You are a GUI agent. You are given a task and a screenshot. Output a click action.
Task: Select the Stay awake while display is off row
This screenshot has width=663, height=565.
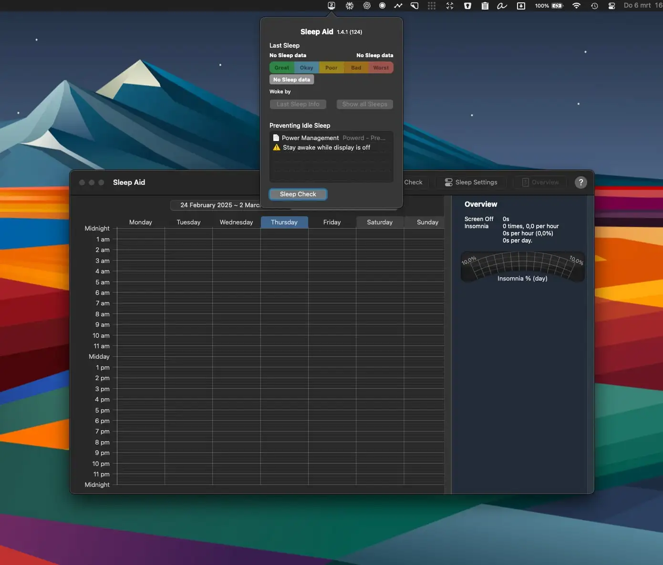coord(331,148)
